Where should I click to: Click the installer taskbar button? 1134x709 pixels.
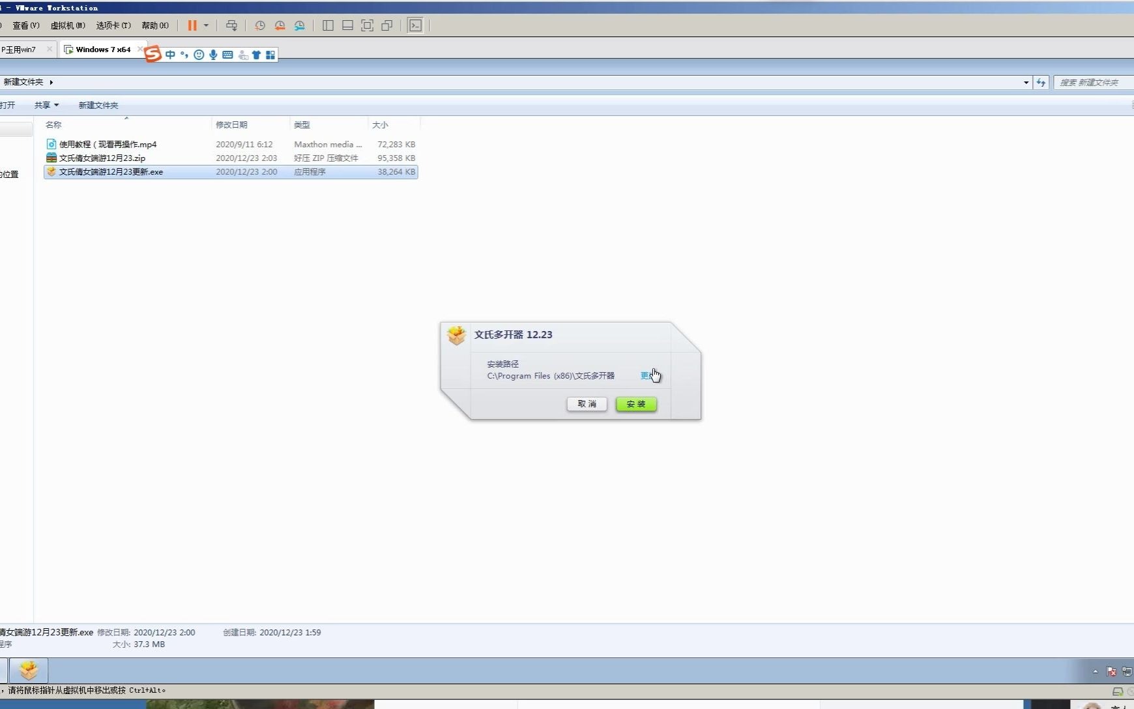pos(29,670)
